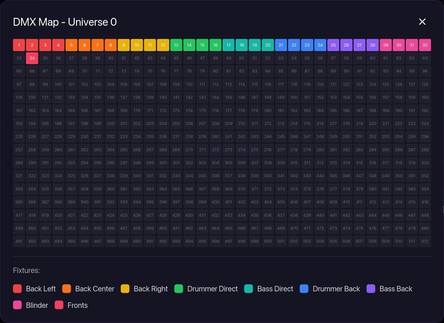Click the 'Drummer Direct' fixture label
444x323 pixels.
pos(213,289)
